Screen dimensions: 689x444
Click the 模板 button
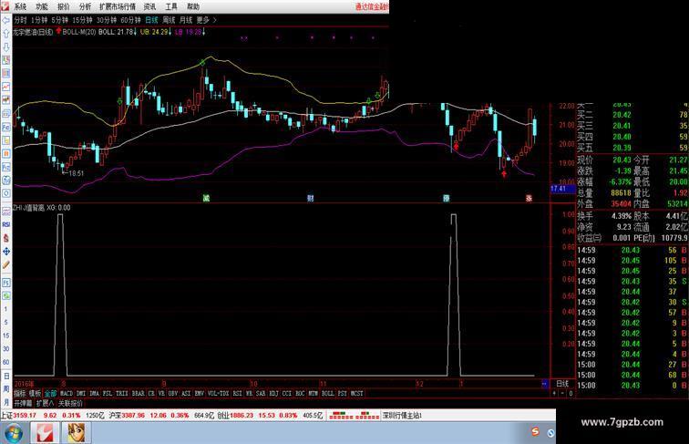[36, 393]
